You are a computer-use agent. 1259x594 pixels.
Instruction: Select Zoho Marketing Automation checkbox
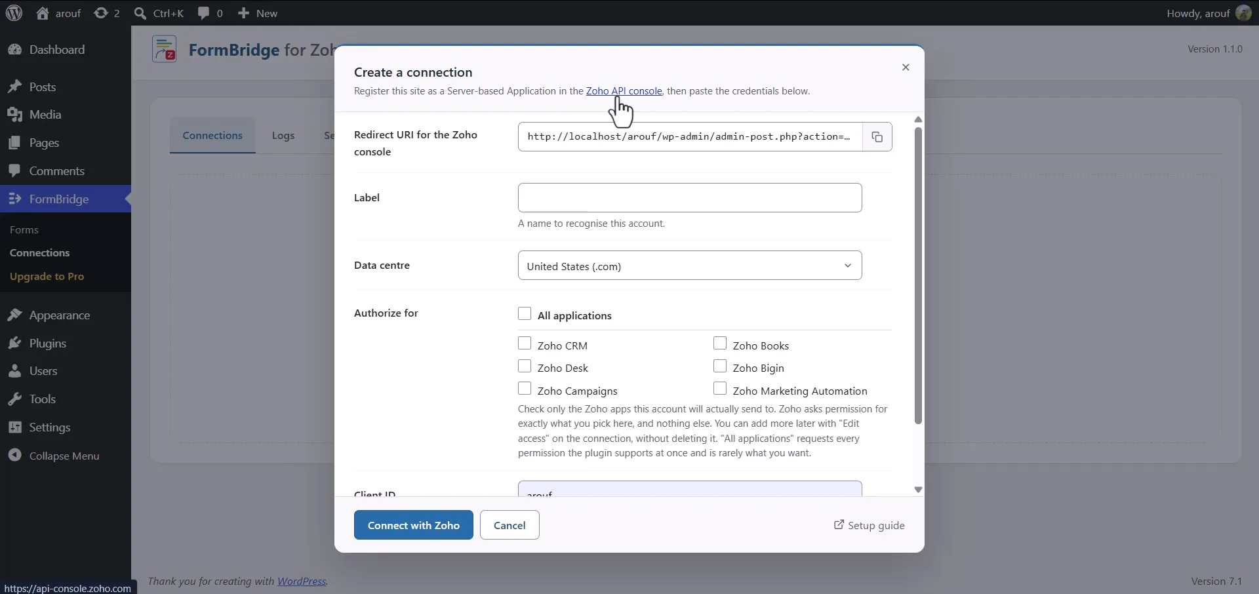tap(720, 389)
